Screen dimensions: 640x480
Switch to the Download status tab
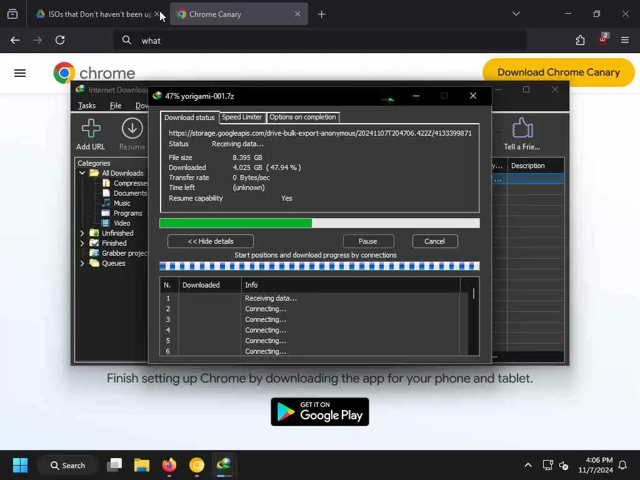[189, 117]
